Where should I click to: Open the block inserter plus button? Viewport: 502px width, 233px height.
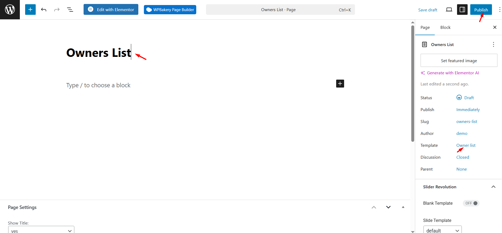(x=30, y=10)
